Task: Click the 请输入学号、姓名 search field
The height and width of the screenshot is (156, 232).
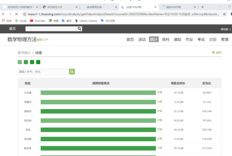Action: click(43, 72)
